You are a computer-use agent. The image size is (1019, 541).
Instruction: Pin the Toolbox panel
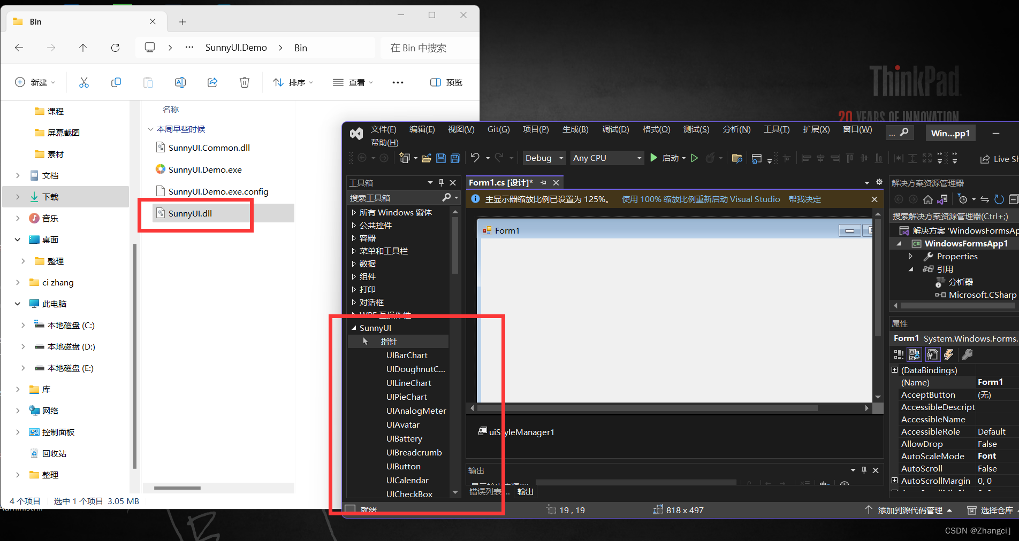441,183
